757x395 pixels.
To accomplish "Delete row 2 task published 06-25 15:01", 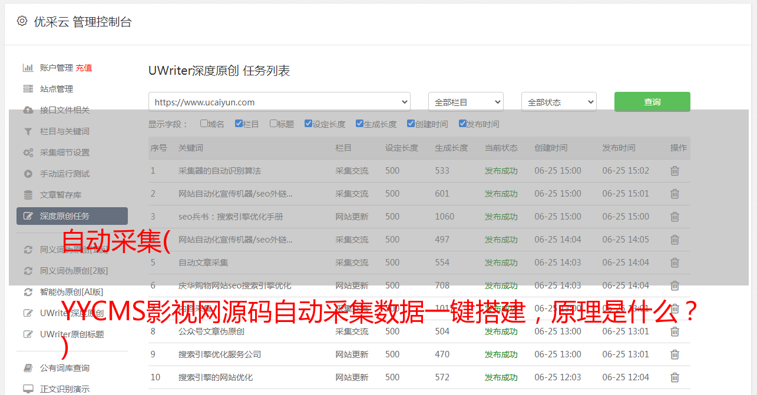I will tap(675, 194).
